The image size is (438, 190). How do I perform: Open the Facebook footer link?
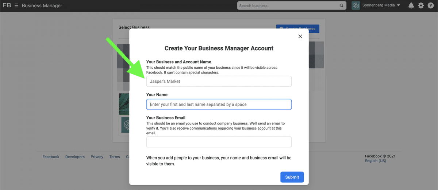point(51,157)
